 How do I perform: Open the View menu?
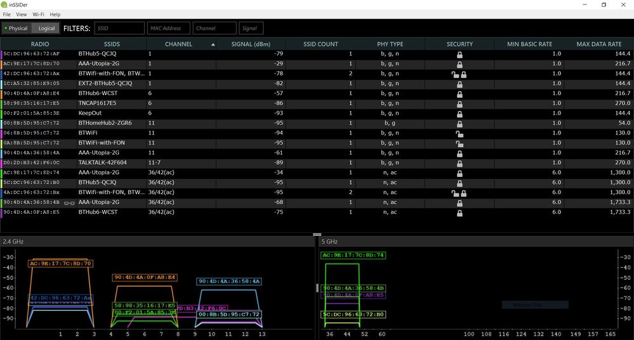pos(22,15)
